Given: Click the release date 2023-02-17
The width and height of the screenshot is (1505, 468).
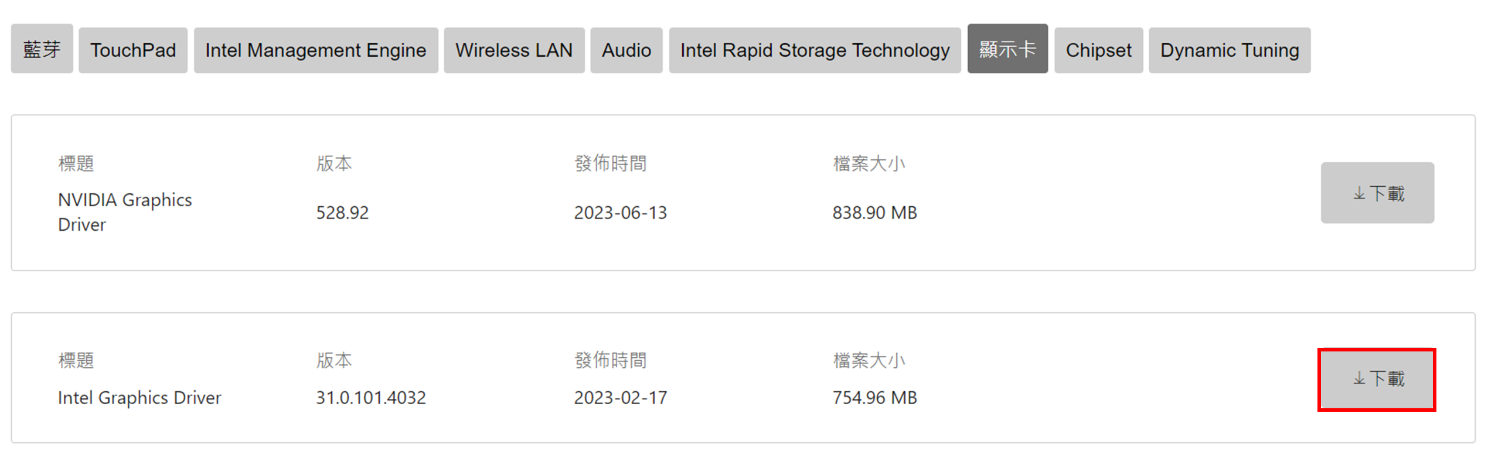Looking at the screenshot, I should tap(620, 398).
